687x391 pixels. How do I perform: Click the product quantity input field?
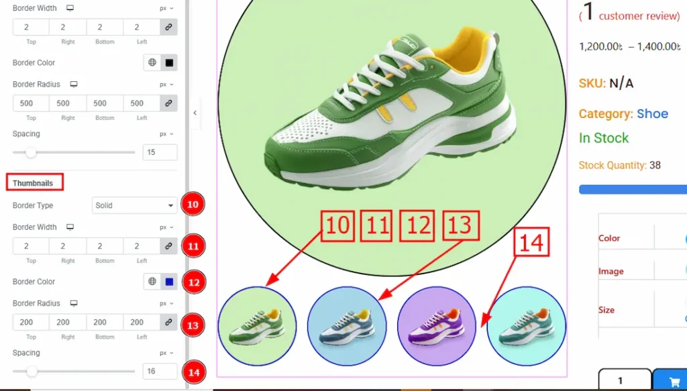coord(624,380)
